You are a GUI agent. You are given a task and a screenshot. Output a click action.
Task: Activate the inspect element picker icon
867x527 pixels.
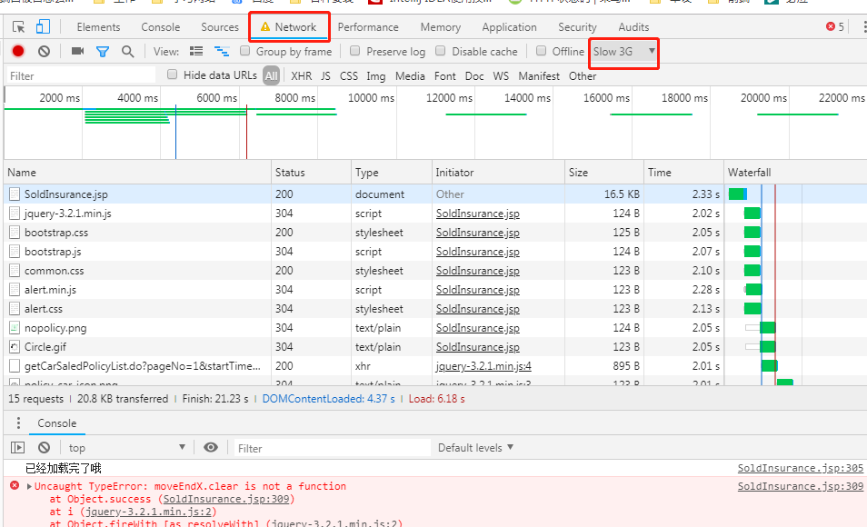(x=18, y=26)
